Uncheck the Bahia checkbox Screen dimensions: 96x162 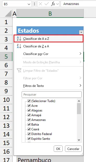pos(29,125)
